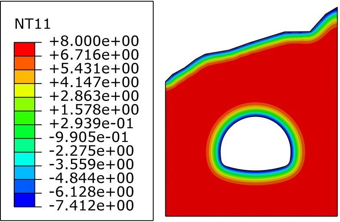Click the +2.939e-01 legend value
This screenshot has width=340, height=222.
click(x=91, y=123)
